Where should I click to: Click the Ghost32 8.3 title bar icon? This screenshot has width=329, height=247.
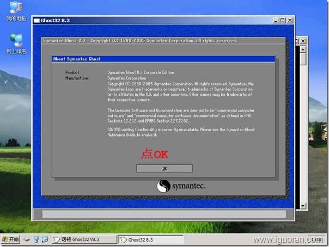[37, 21]
